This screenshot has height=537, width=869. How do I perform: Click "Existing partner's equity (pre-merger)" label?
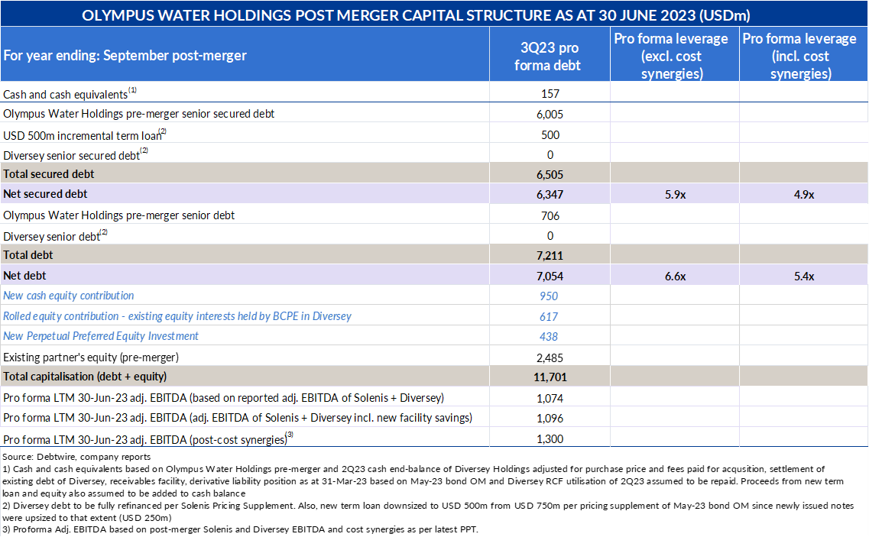click(91, 357)
